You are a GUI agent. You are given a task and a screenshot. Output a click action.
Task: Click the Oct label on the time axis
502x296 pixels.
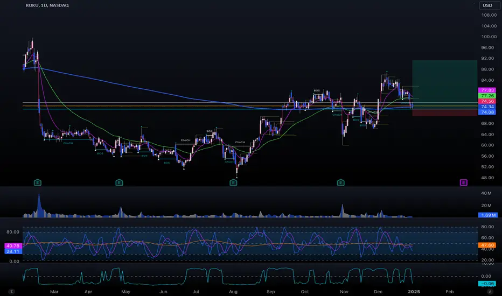click(x=305, y=292)
